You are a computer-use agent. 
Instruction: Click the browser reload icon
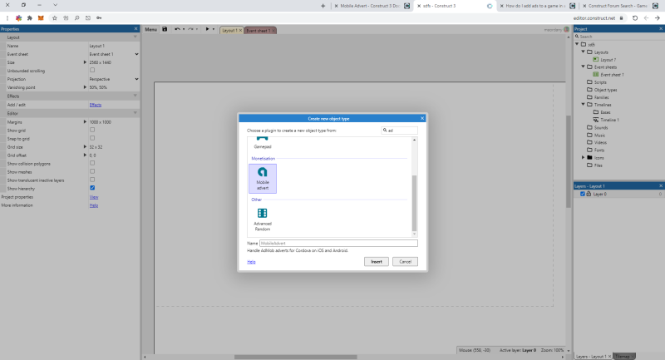click(635, 17)
